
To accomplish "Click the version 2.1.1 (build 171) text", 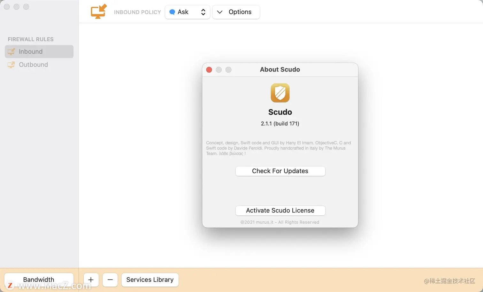I will 280,124.
